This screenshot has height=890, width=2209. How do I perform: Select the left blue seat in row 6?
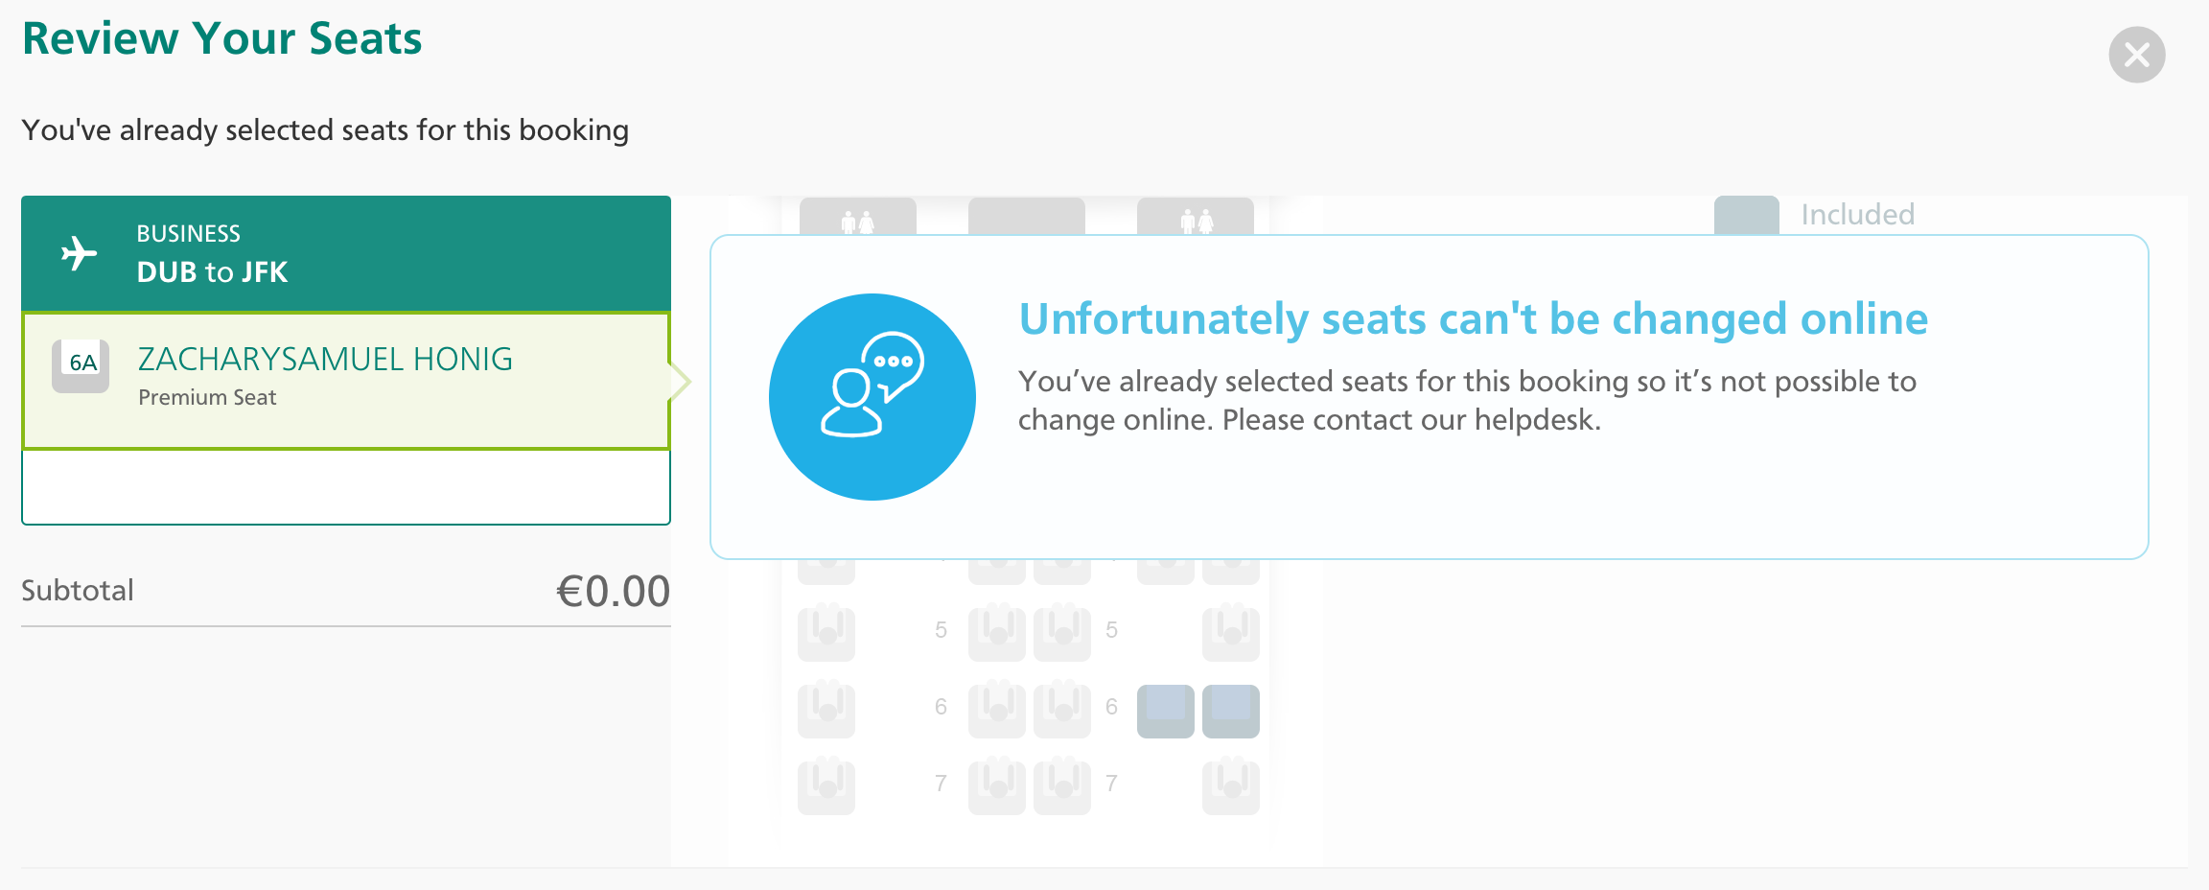[x=1165, y=711]
